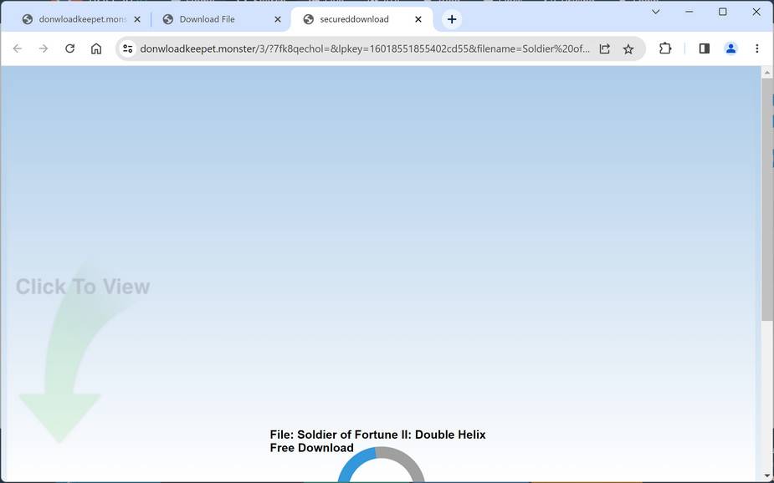Bookmark this page with the star icon
The image size is (774, 483).
[x=628, y=48]
